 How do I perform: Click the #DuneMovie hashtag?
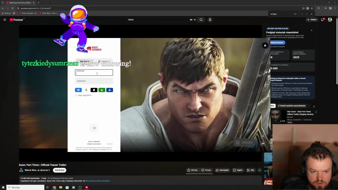[x=91, y=181]
